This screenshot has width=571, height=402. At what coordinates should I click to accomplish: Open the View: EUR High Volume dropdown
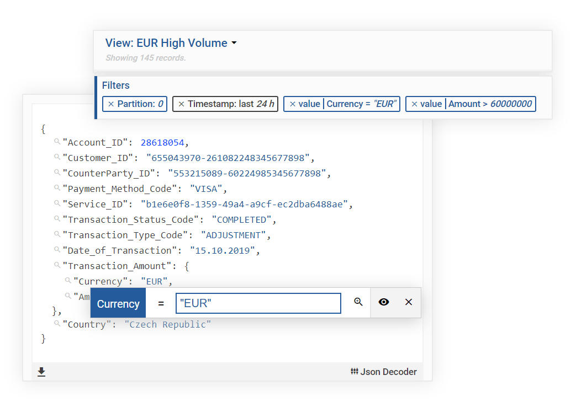coord(171,43)
